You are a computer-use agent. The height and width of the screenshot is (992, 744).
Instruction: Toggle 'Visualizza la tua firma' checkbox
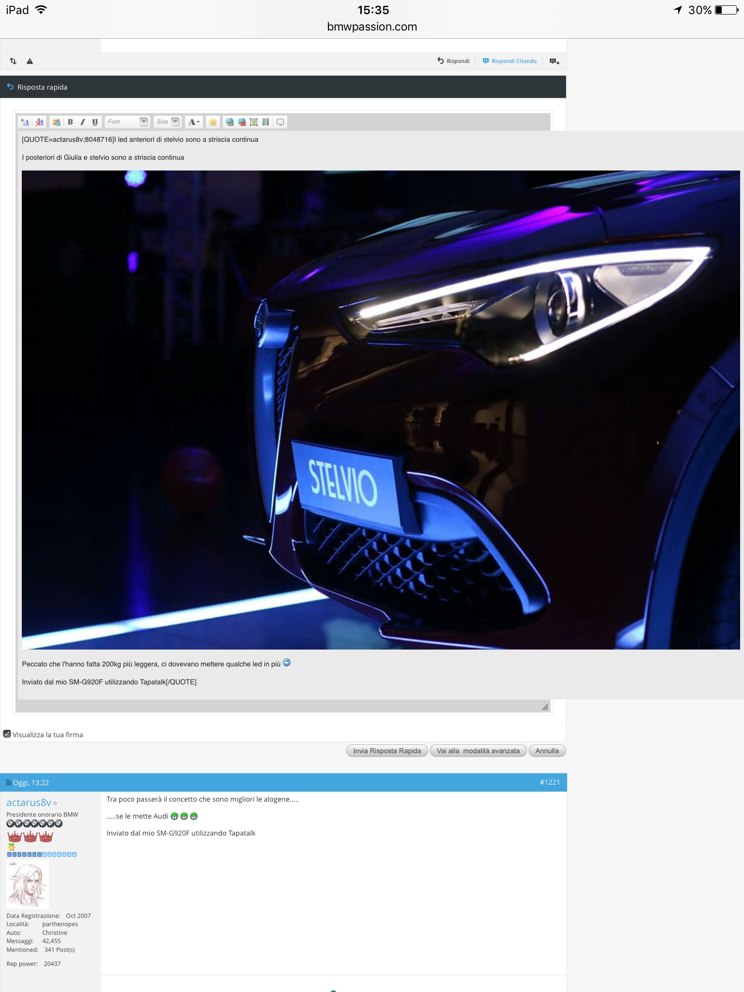click(x=7, y=734)
